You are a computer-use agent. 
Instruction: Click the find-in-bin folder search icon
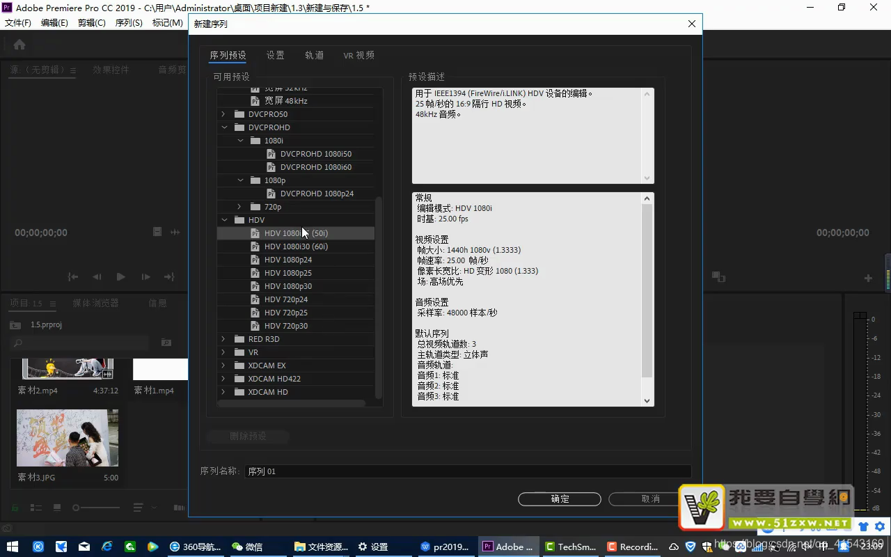[x=166, y=343]
